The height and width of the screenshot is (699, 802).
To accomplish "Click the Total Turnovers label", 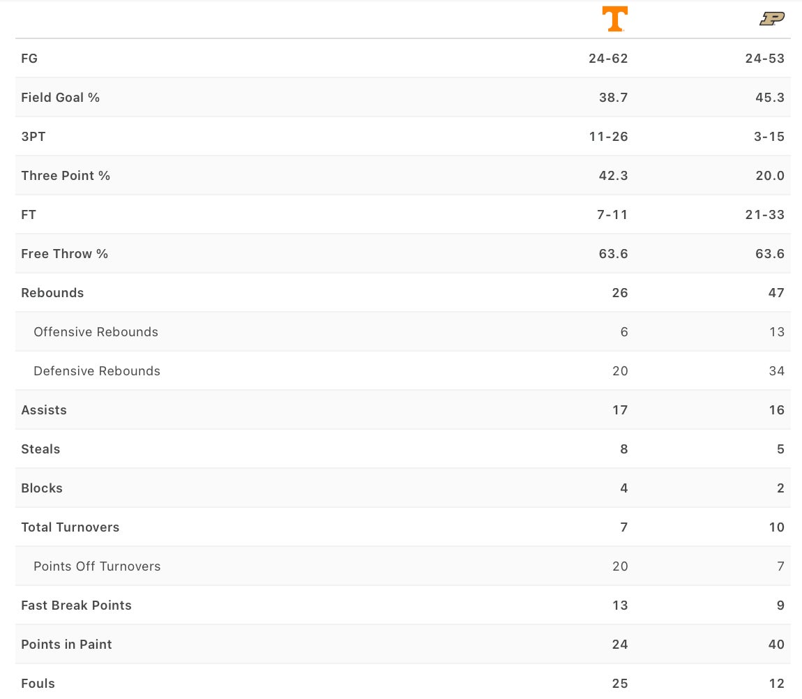I will (x=70, y=527).
